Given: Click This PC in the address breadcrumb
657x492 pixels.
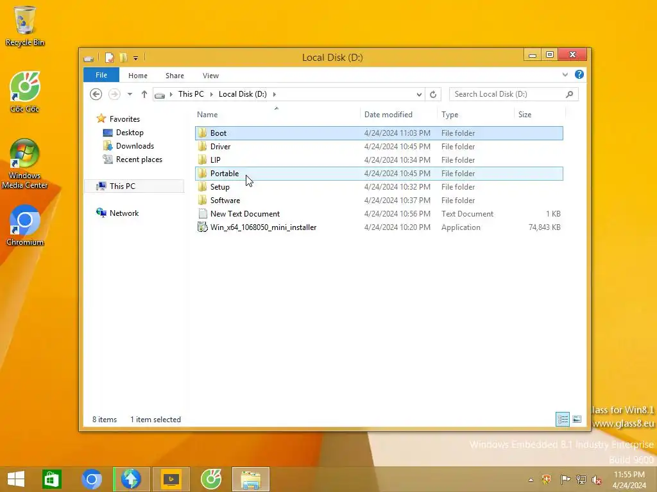Looking at the screenshot, I should [191, 94].
